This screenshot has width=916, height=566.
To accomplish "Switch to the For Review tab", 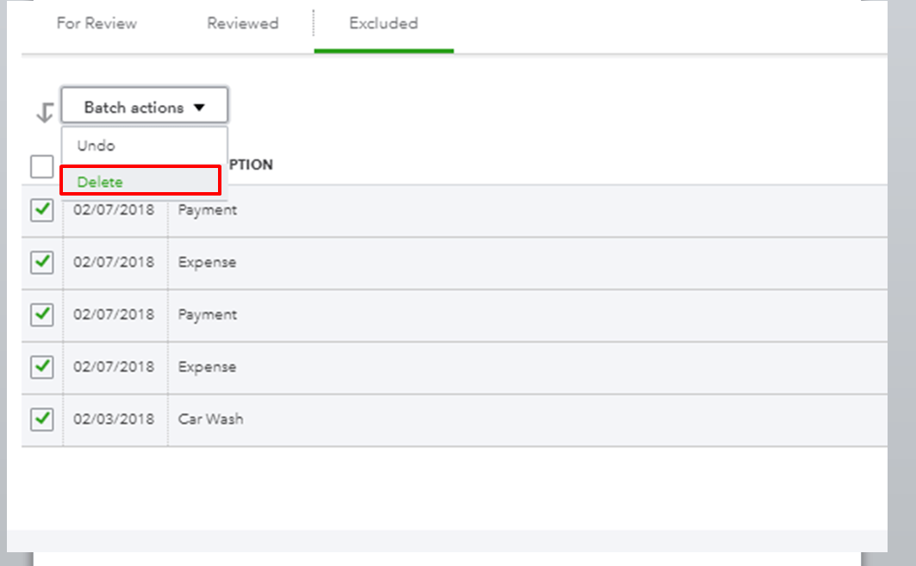I will pyautogui.click(x=97, y=24).
